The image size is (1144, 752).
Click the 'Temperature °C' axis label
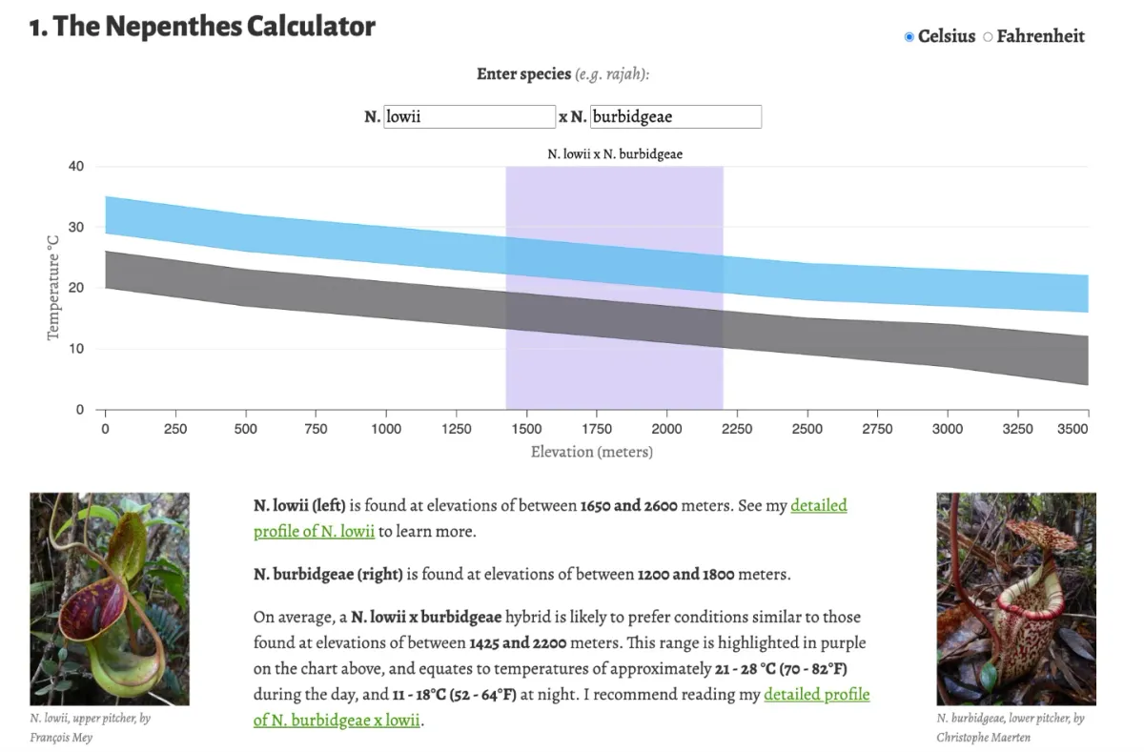53,291
